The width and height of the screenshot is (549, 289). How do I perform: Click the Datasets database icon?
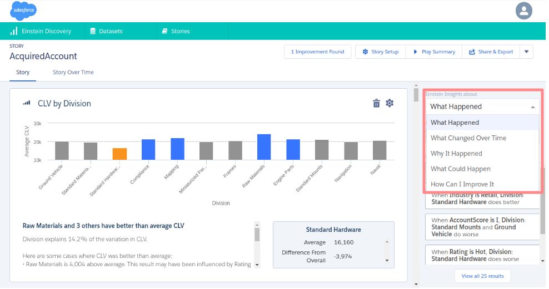(x=92, y=31)
